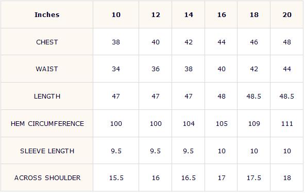Click across shoulder value 15.5
Image resolution: width=305 pixels, height=193 pixels.
[x=116, y=178]
